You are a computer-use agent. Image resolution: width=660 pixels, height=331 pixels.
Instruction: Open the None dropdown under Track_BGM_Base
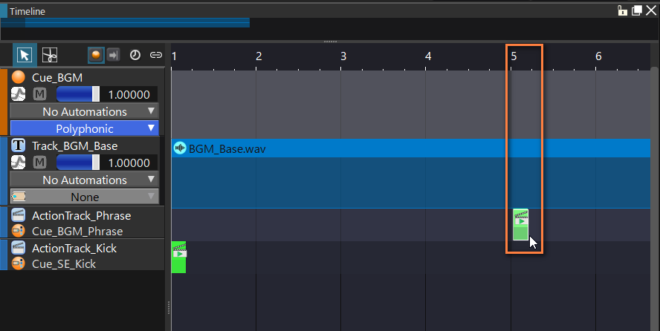tap(84, 197)
